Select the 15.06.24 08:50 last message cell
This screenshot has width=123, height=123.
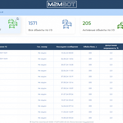point(67,53)
